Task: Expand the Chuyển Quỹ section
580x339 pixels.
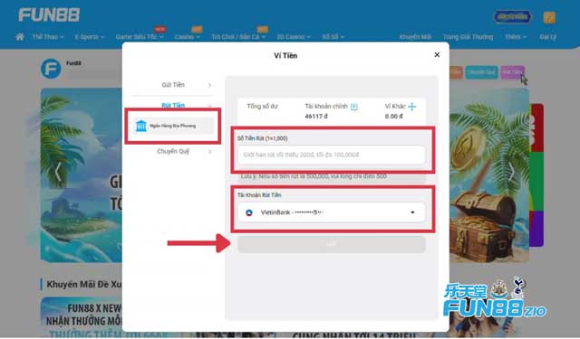Action: point(173,151)
